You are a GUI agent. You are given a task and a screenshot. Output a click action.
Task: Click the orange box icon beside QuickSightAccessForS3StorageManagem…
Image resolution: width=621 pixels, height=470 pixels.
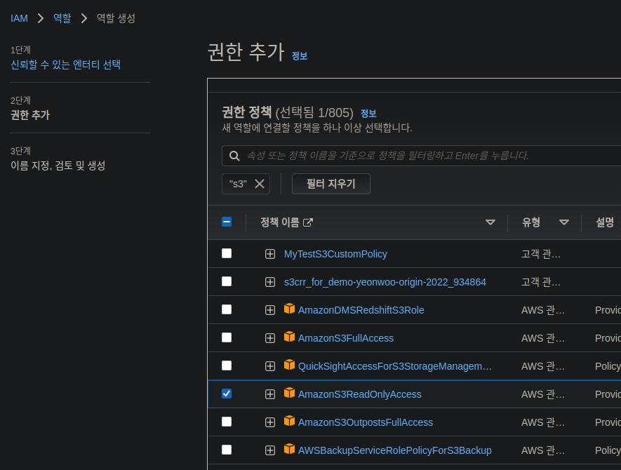pyautogui.click(x=289, y=365)
